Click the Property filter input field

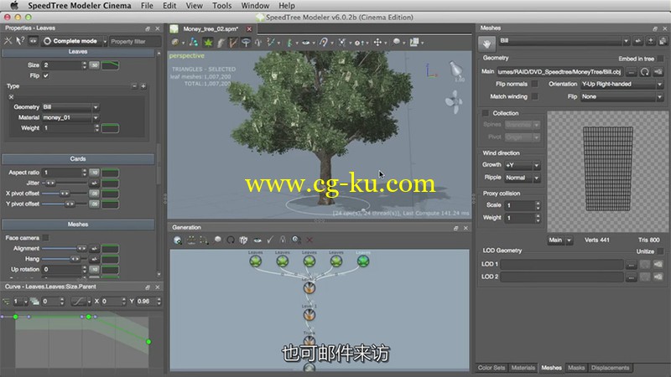pos(135,41)
